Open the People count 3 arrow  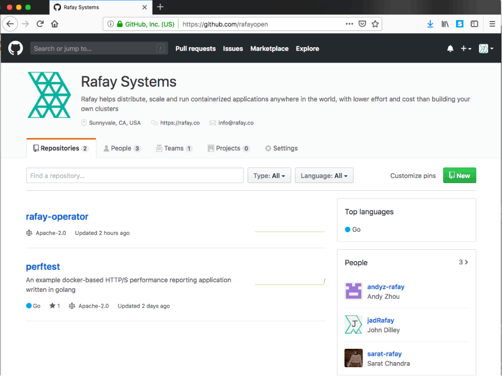[x=464, y=262]
